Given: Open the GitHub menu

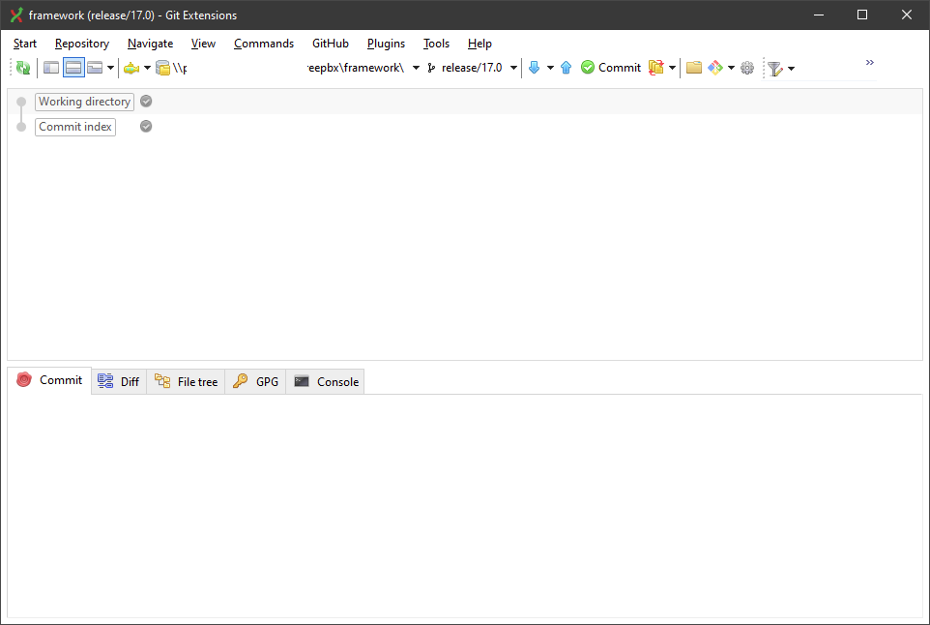Looking at the screenshot, I should (x=330, y=44).
